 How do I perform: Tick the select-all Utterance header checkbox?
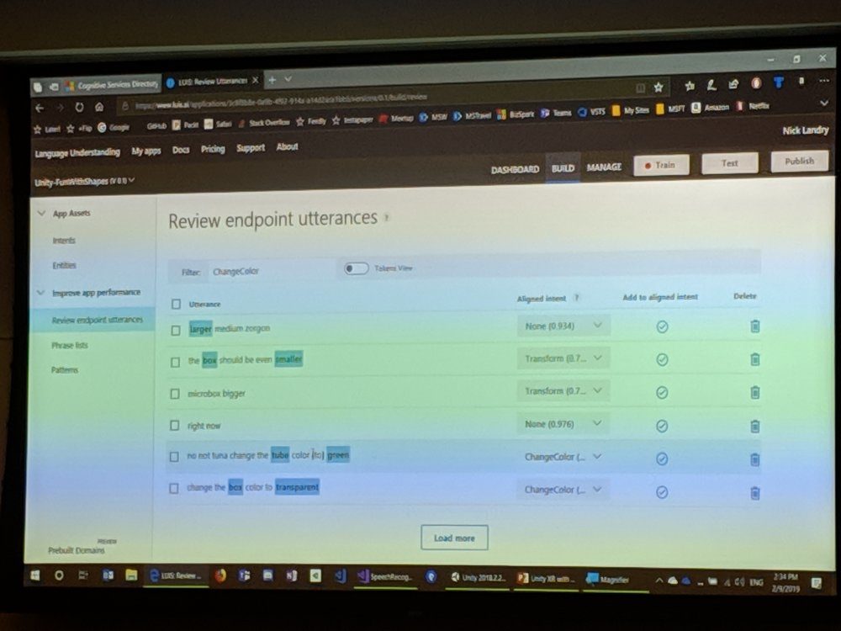click(x=176, y=304)
